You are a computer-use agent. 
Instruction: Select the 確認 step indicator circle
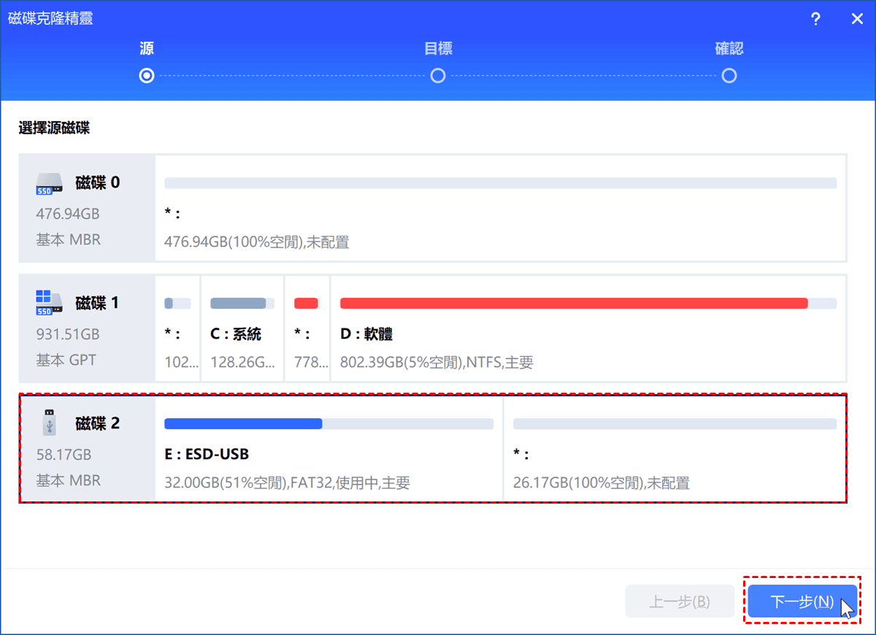[729, 76]
